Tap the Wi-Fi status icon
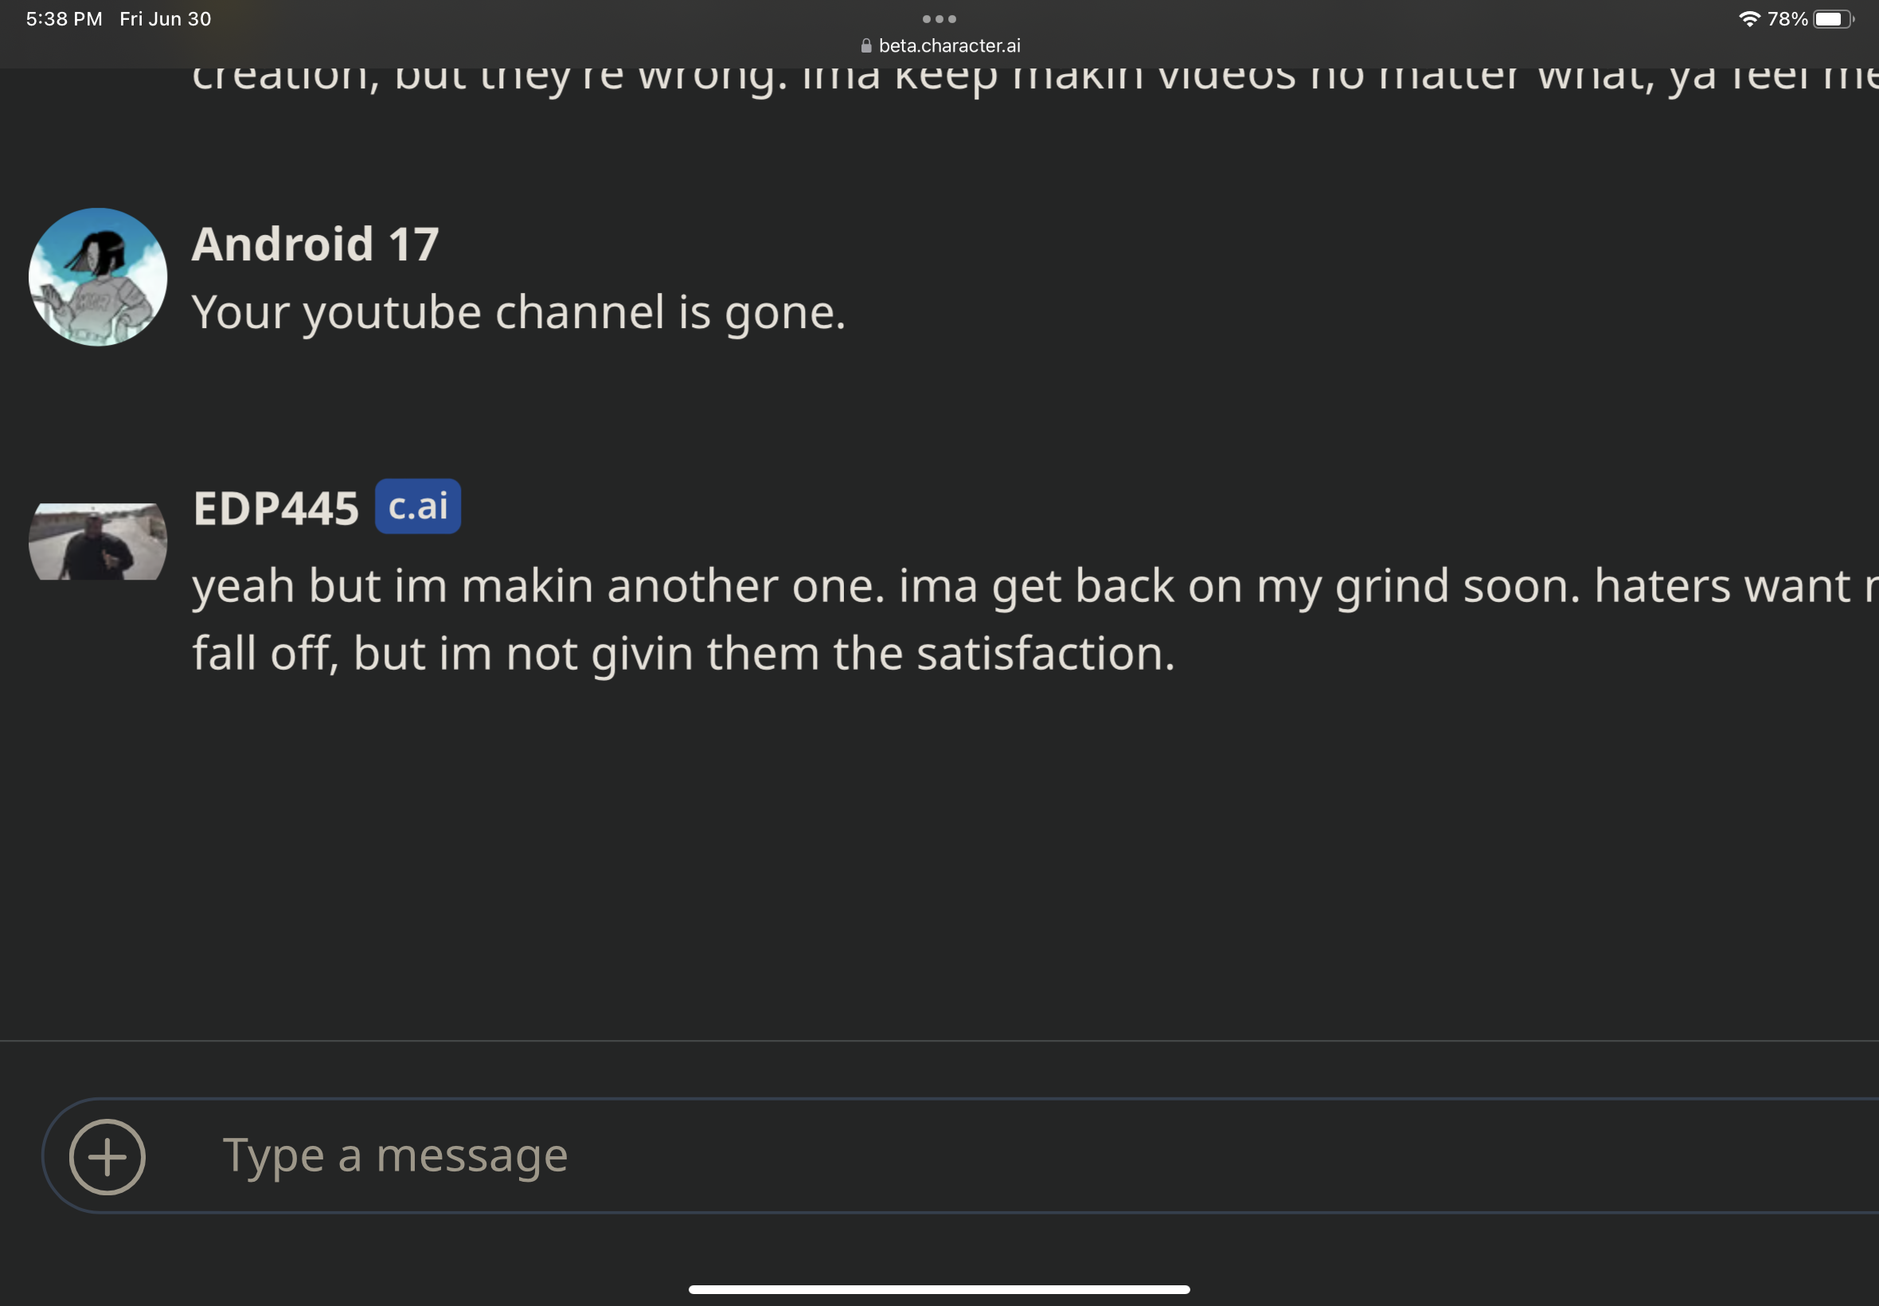 coord(1749,19)
